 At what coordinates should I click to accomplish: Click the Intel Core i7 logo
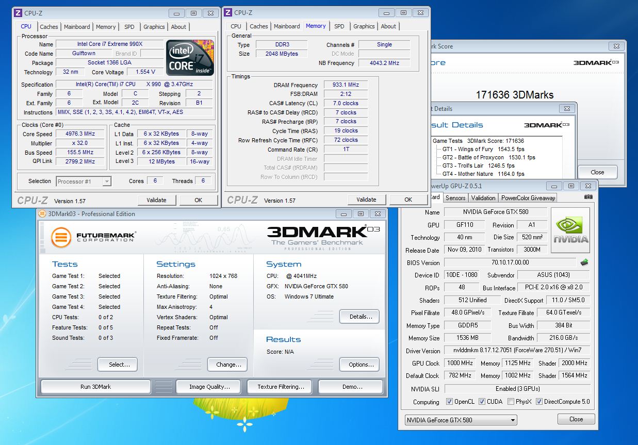coord(190,58)
